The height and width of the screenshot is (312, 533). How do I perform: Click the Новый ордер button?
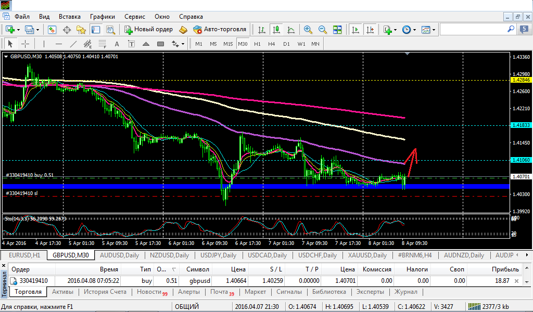pyautogui.click(x=148, y=30)
